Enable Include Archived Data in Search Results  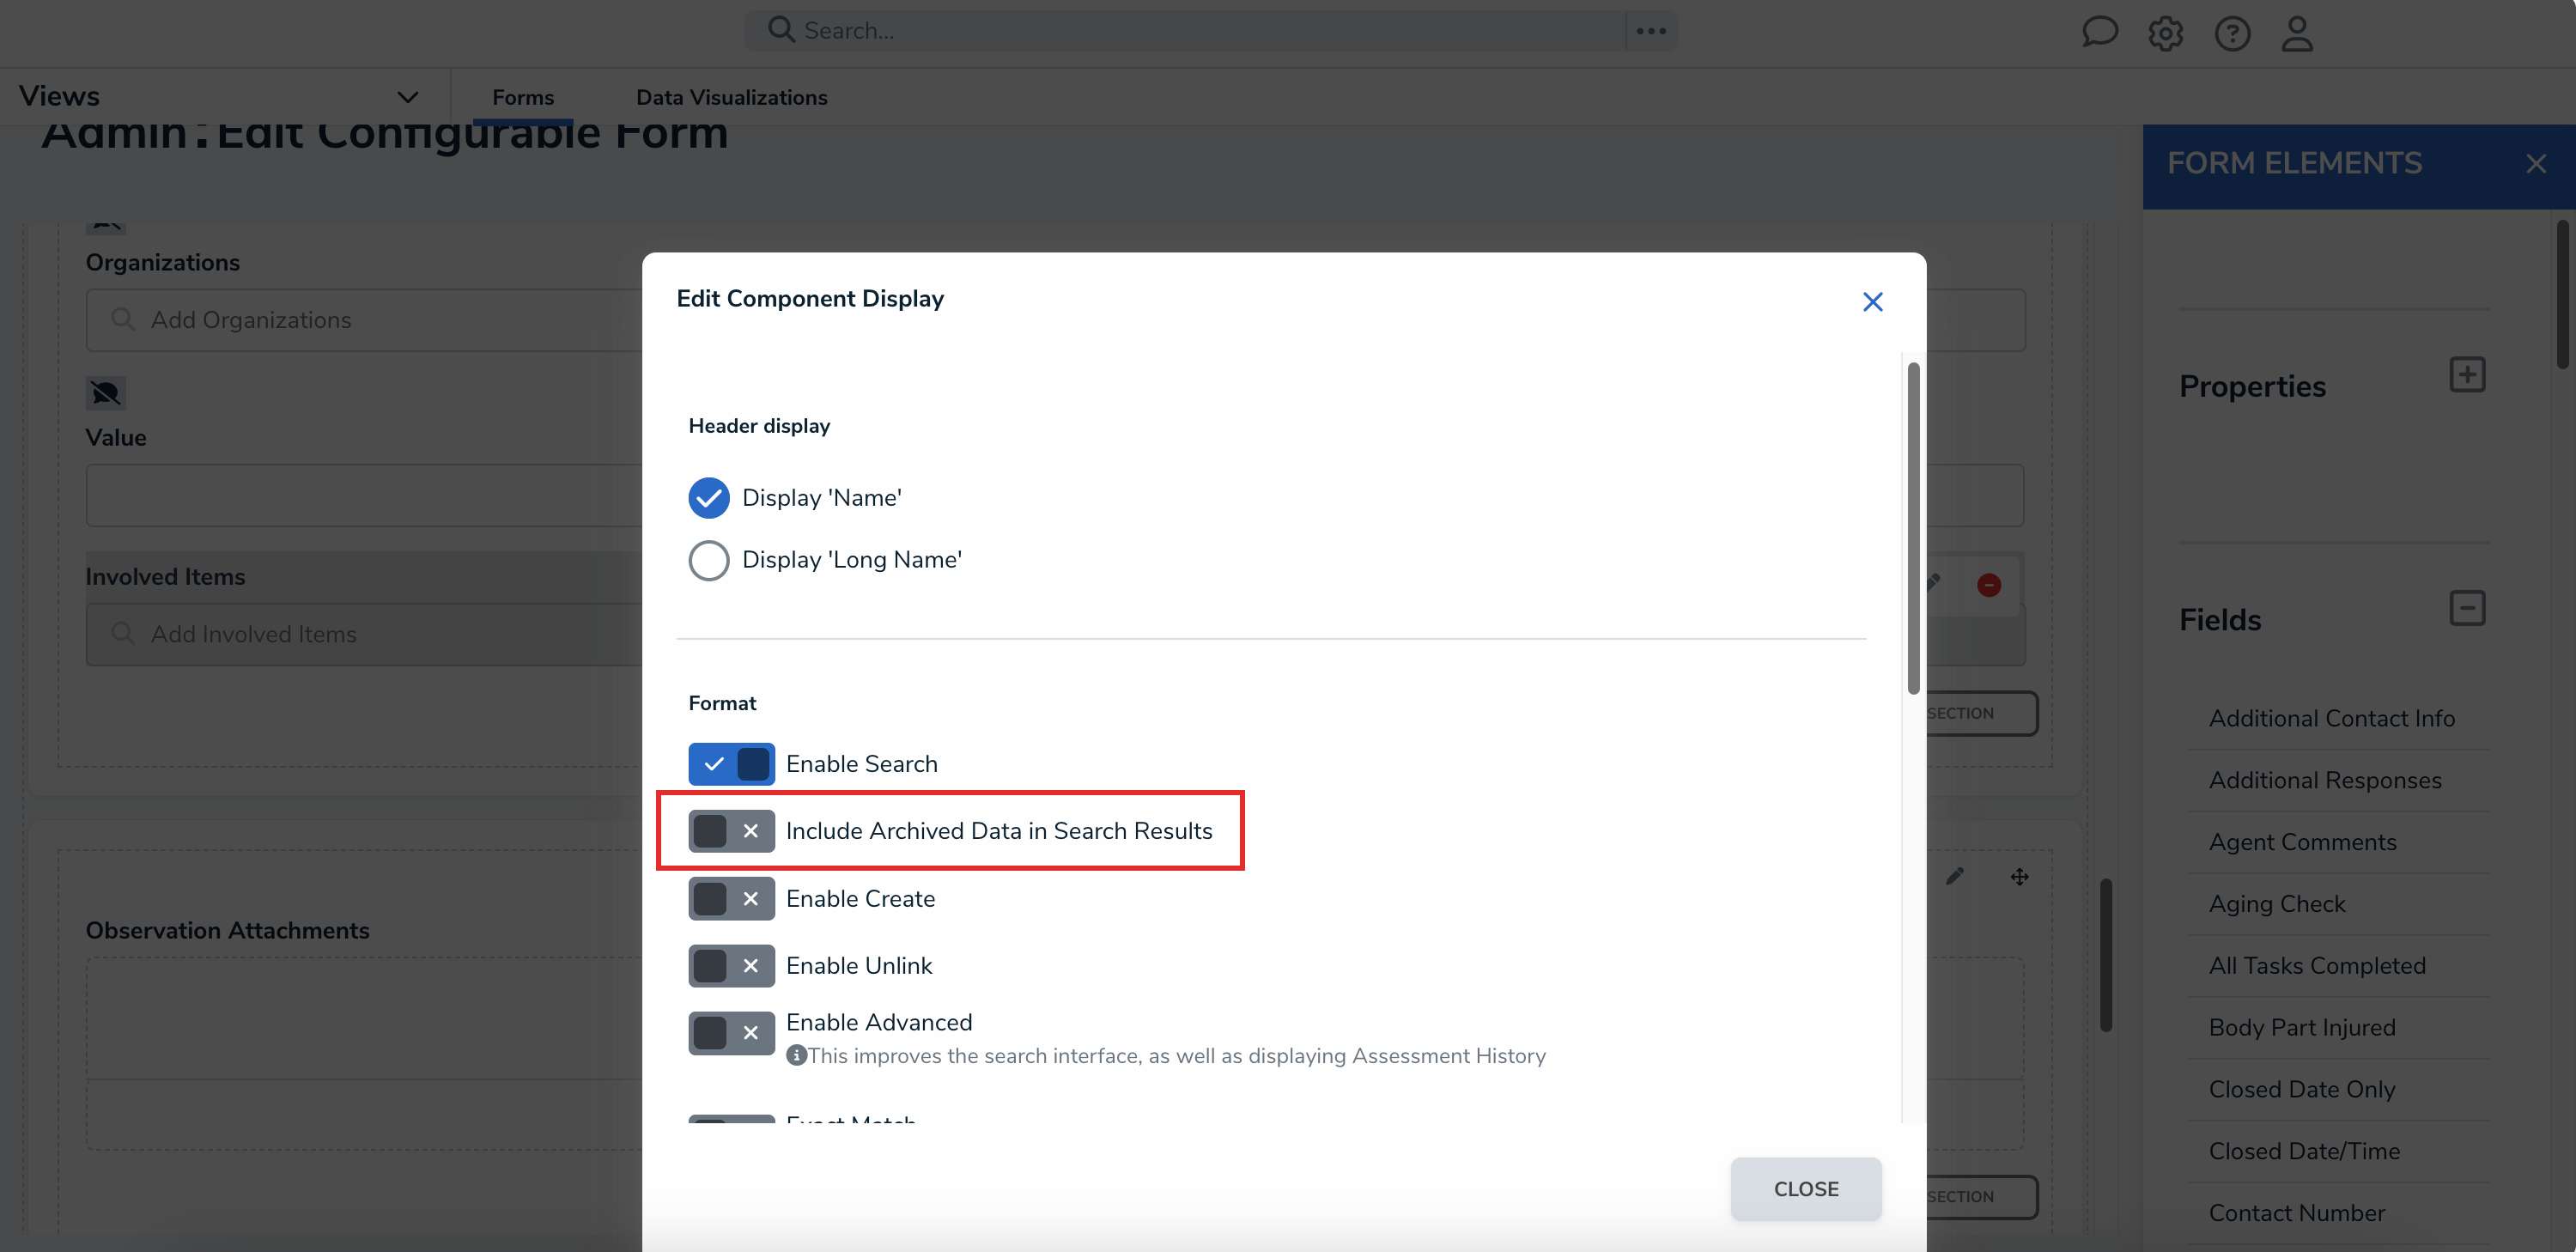coord(731,830)
